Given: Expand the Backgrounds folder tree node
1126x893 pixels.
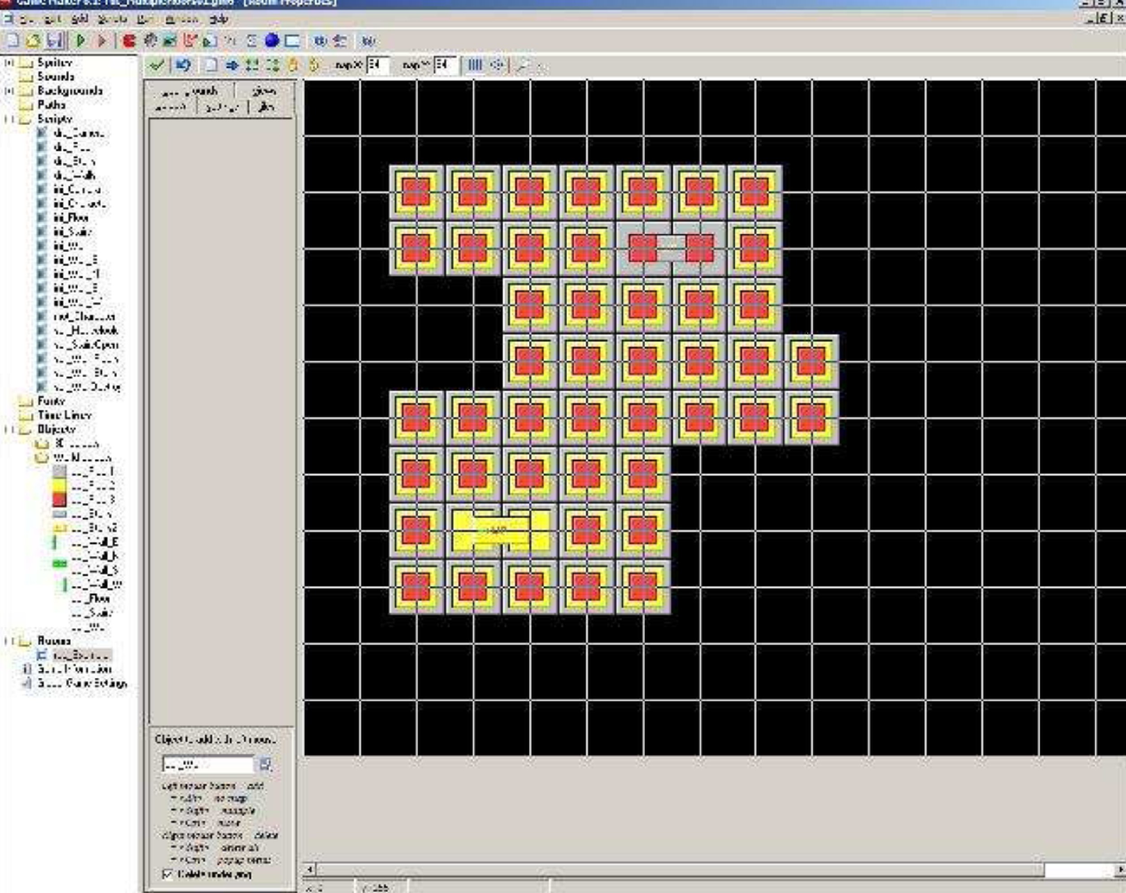Looking at the screenshot, I should tap(9, 91).
